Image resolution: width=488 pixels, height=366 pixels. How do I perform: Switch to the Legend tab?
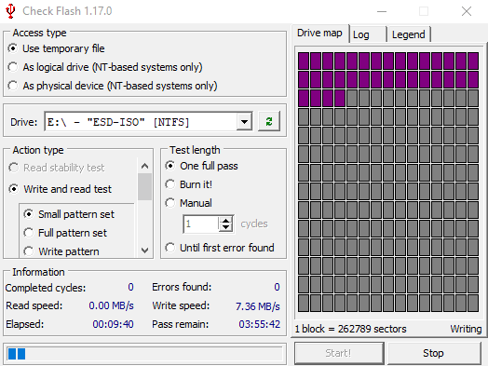[408, 34]
